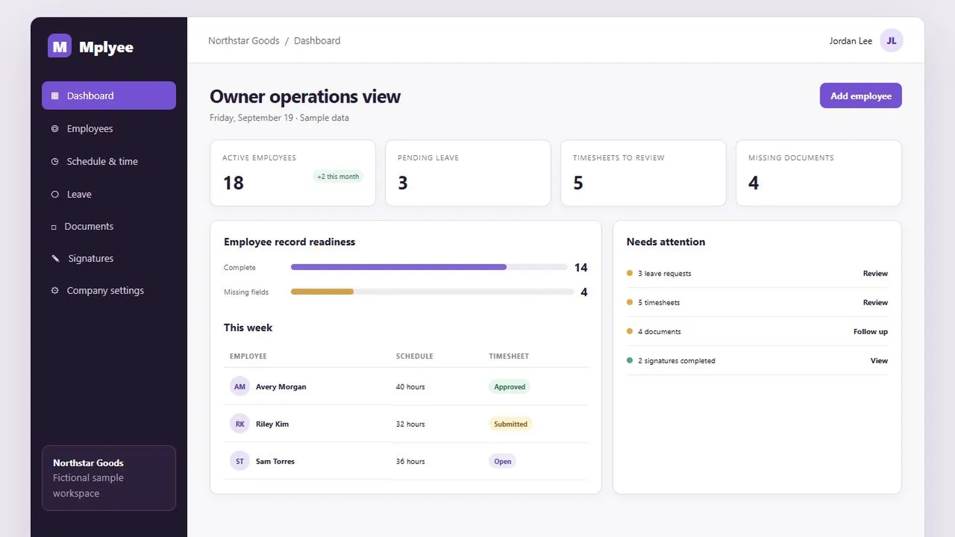955x537 pixels.
Task: Open the Pending Leave stat card
Action: click(x=468, y=173)
